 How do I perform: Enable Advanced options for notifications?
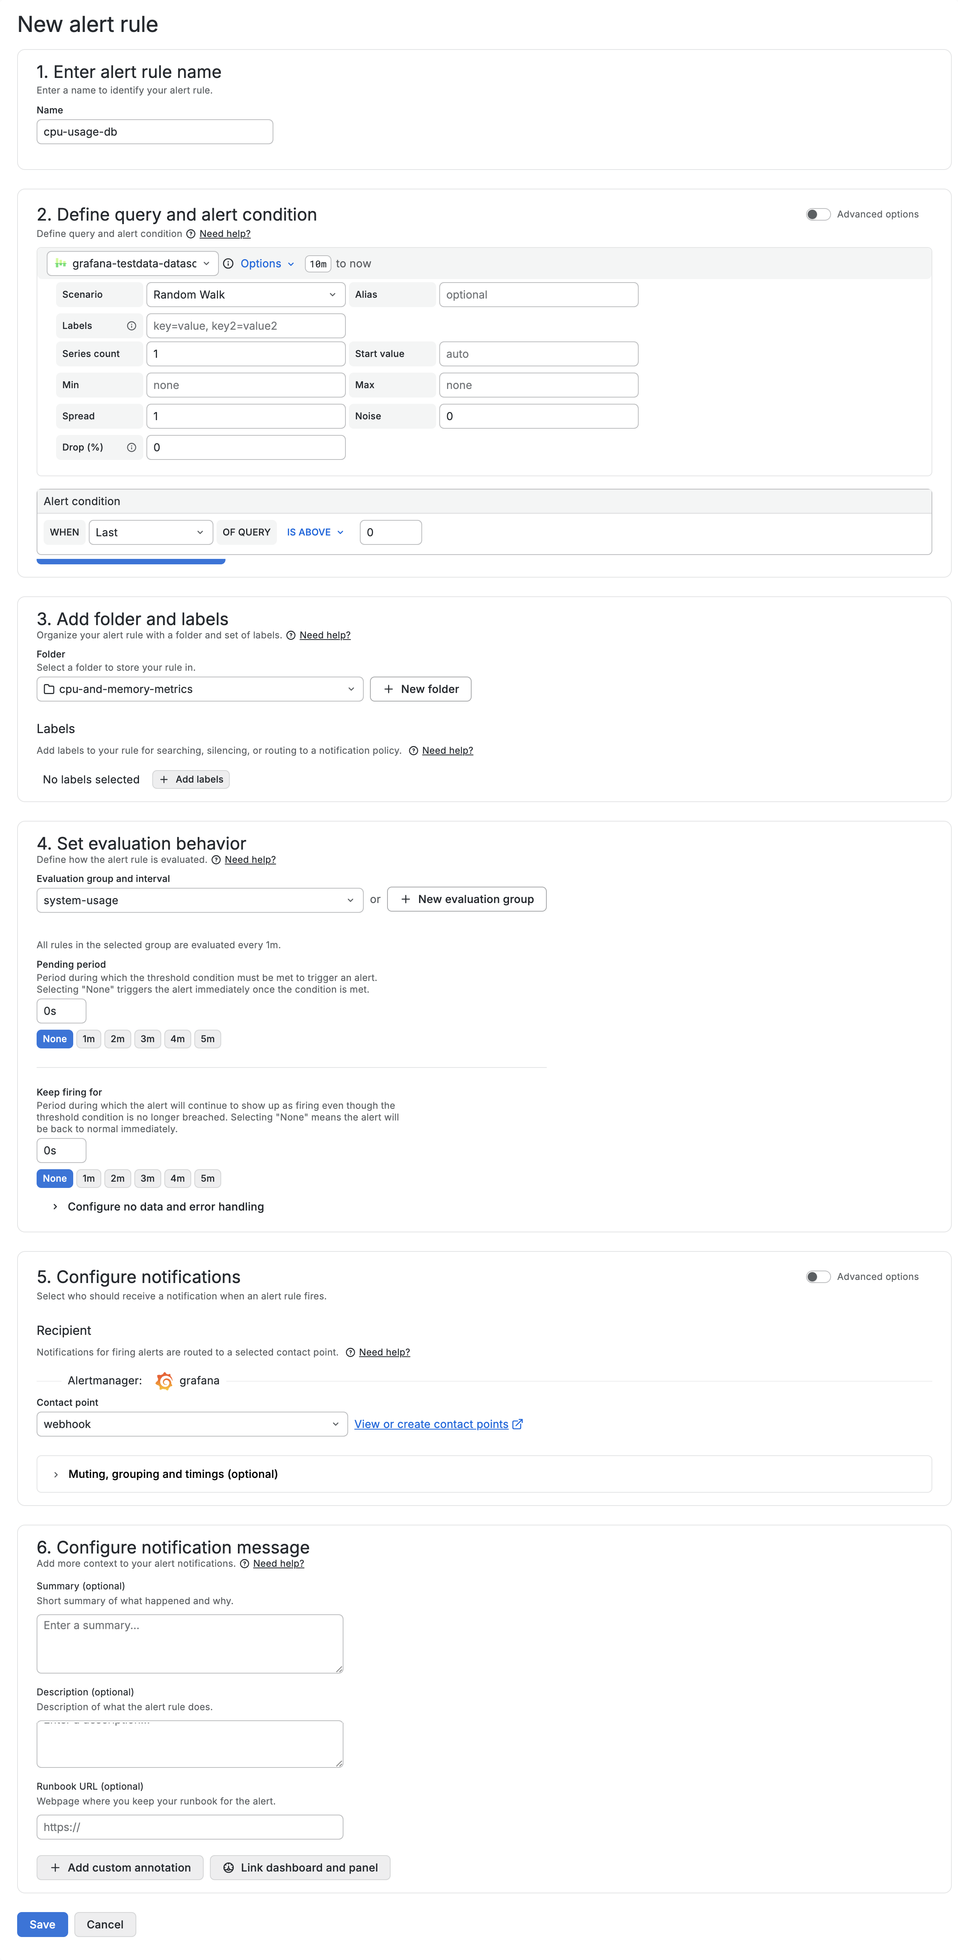coord(818,1277)
